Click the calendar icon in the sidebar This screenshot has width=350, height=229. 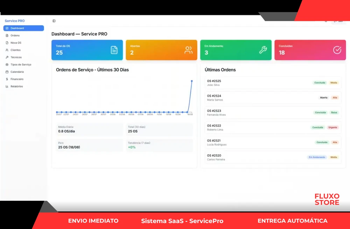[x=7, y=72]
